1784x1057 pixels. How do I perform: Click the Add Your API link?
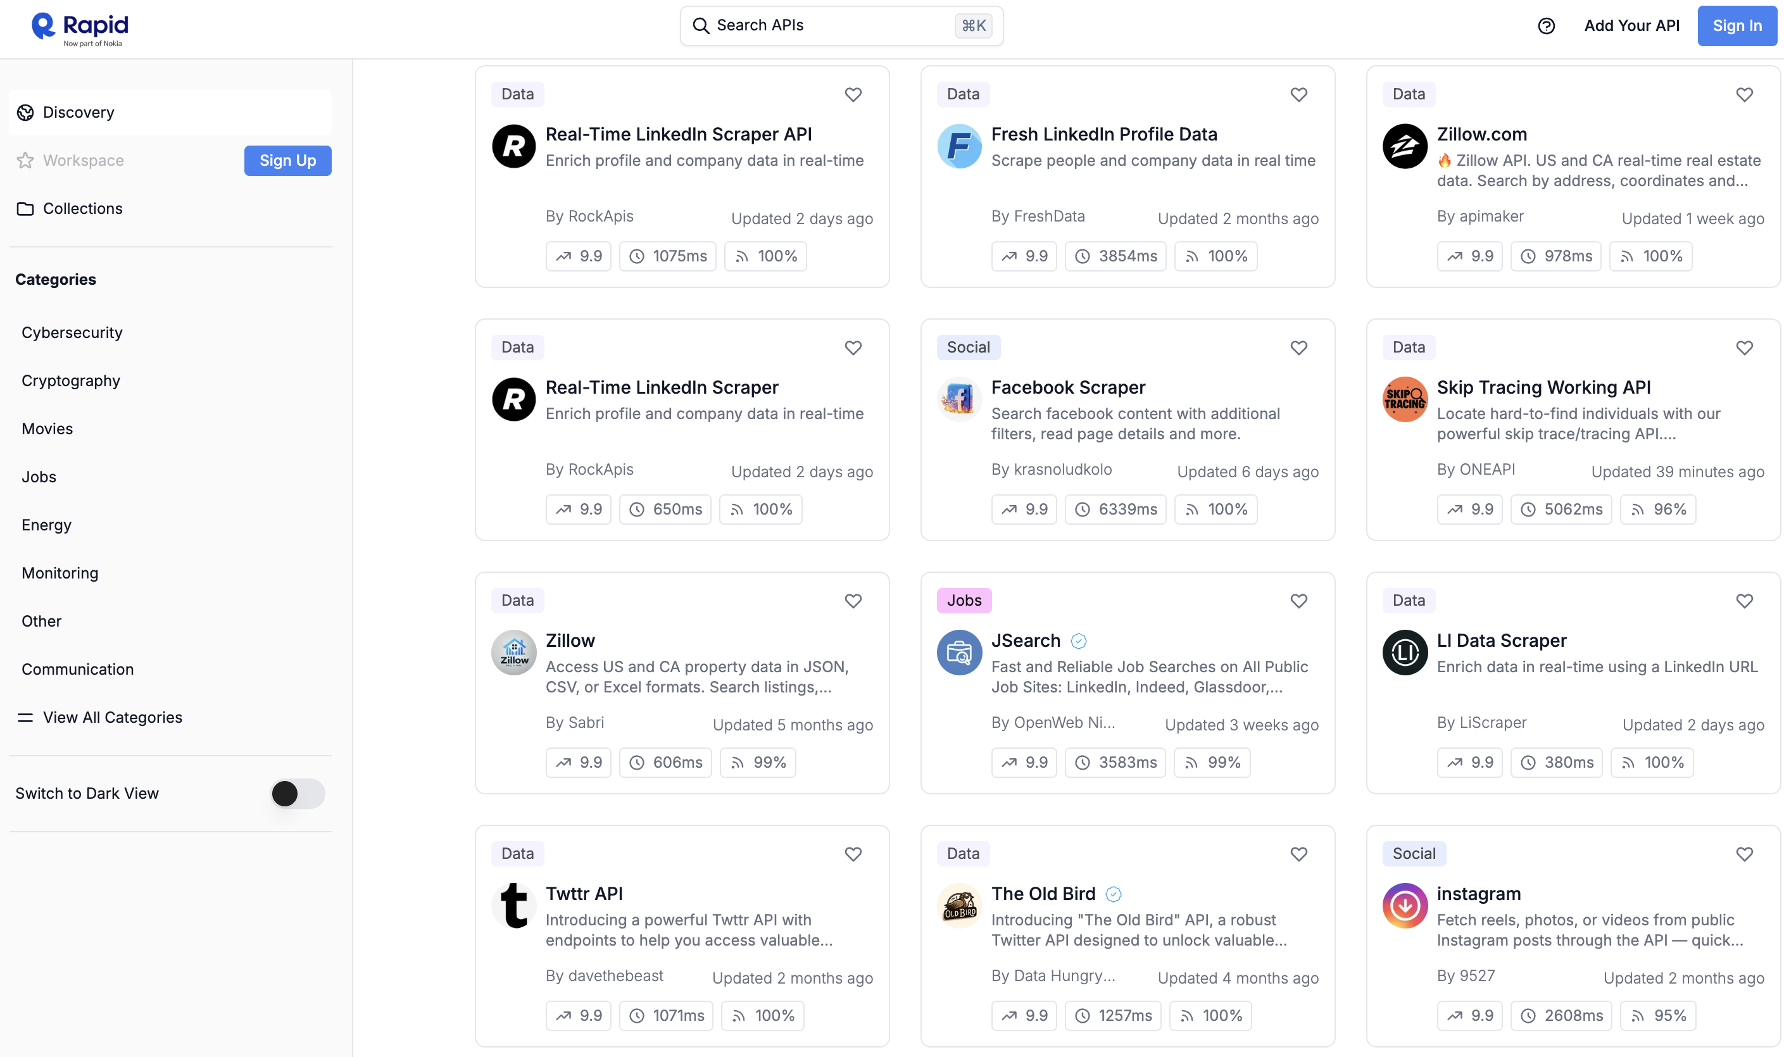pyautogui.click(x=1631, y=26)
